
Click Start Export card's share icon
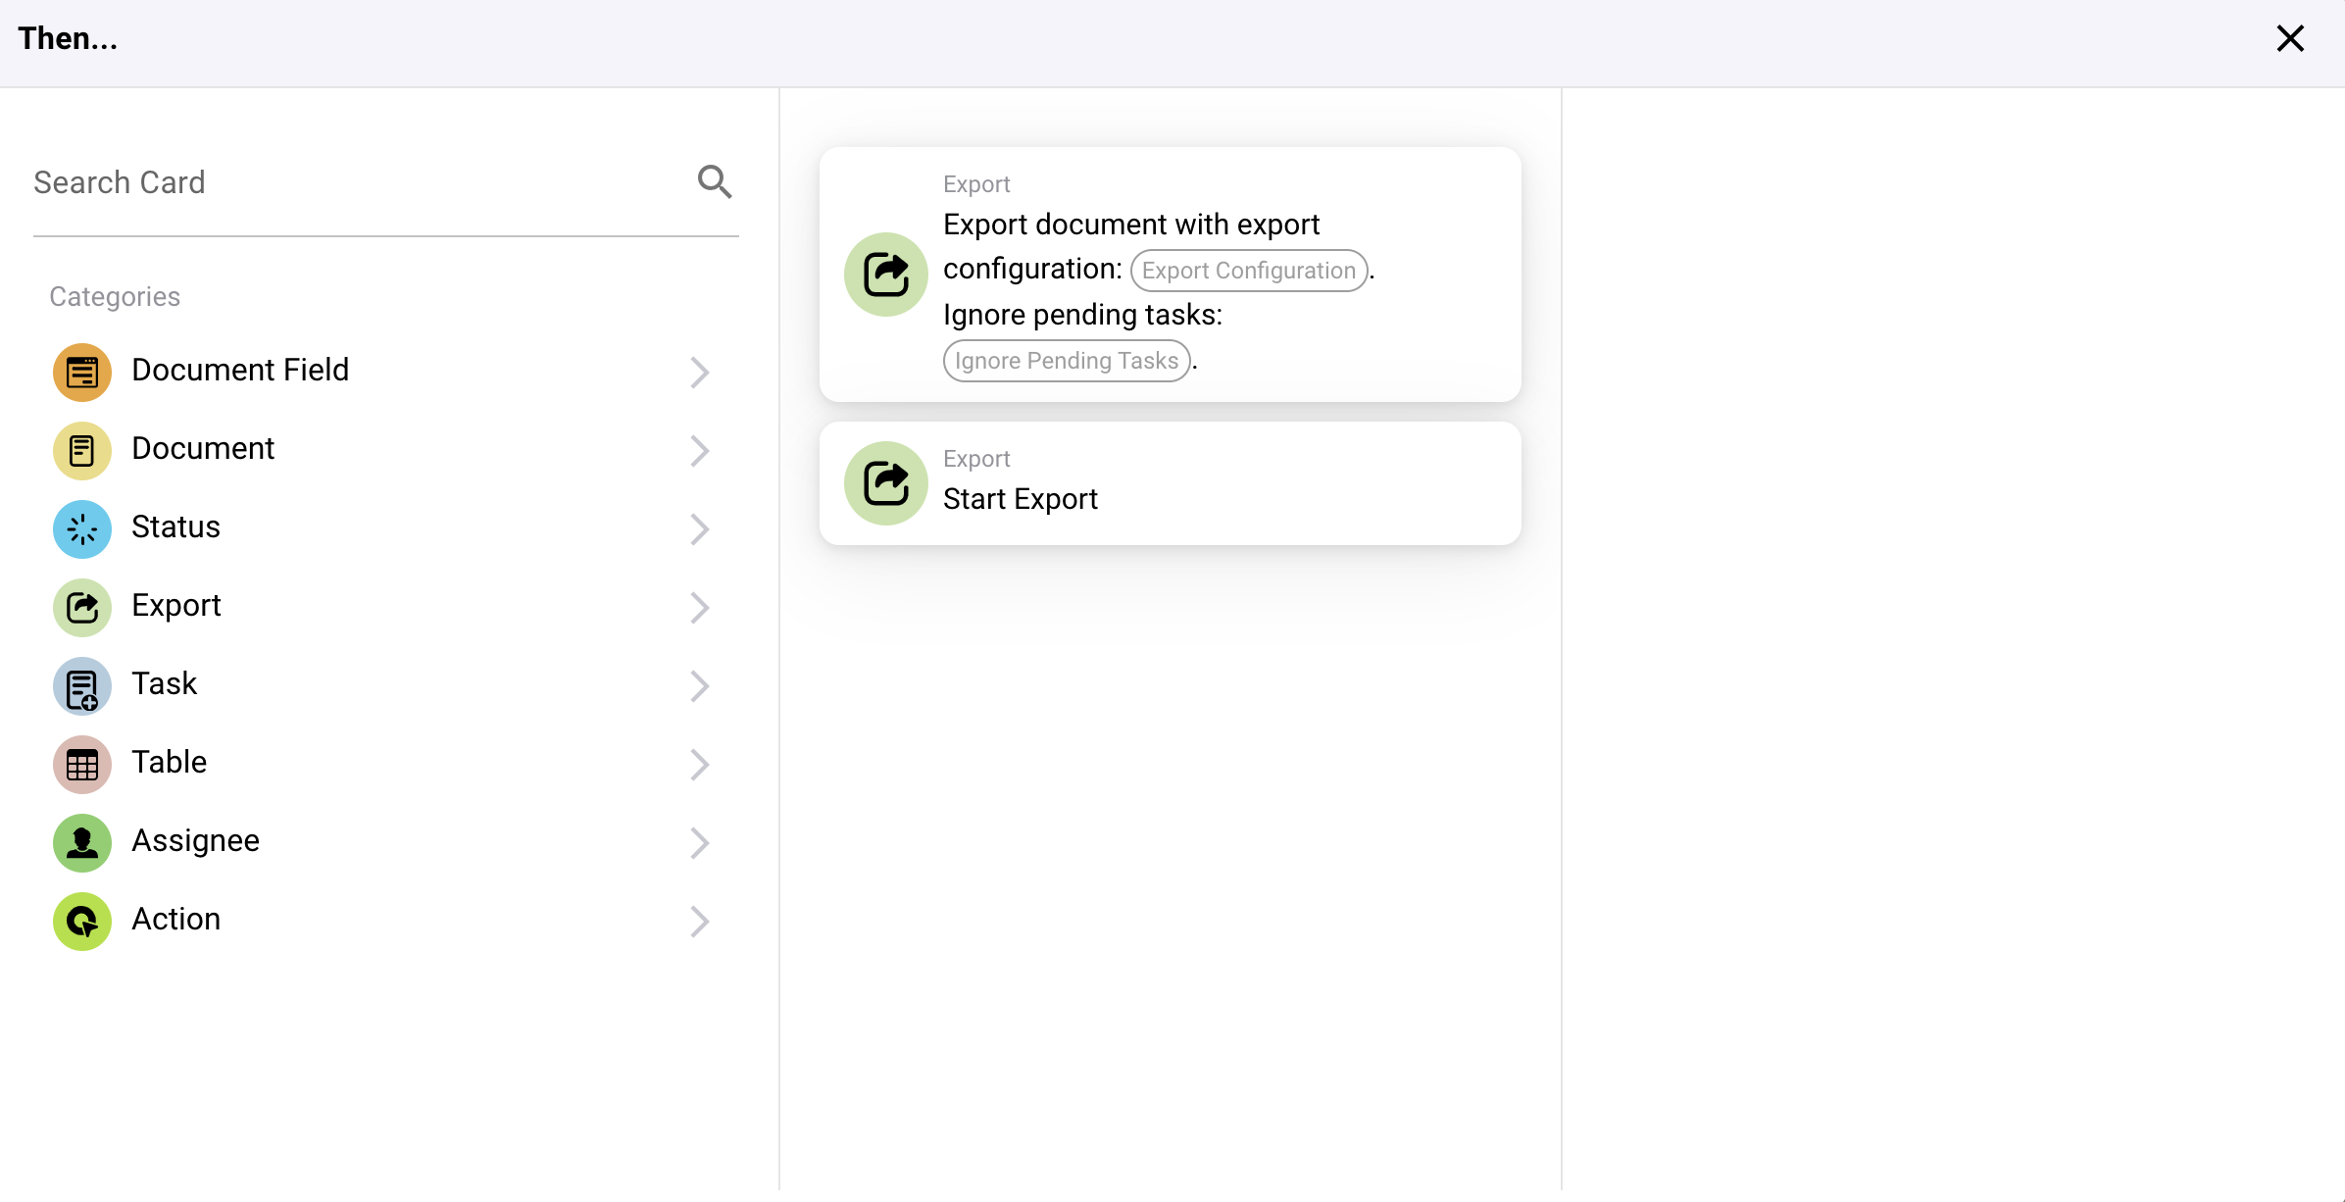885,482
